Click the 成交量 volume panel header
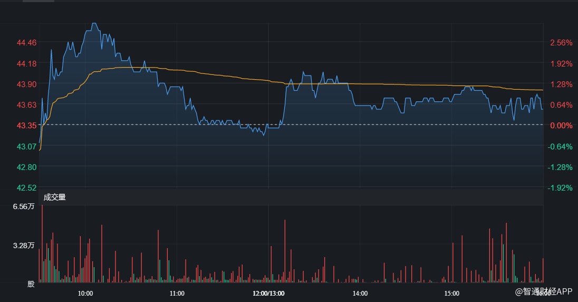 pos(55,197)
